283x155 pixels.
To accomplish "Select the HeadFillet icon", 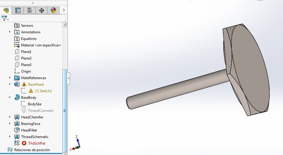I will [x=17, y=130].
